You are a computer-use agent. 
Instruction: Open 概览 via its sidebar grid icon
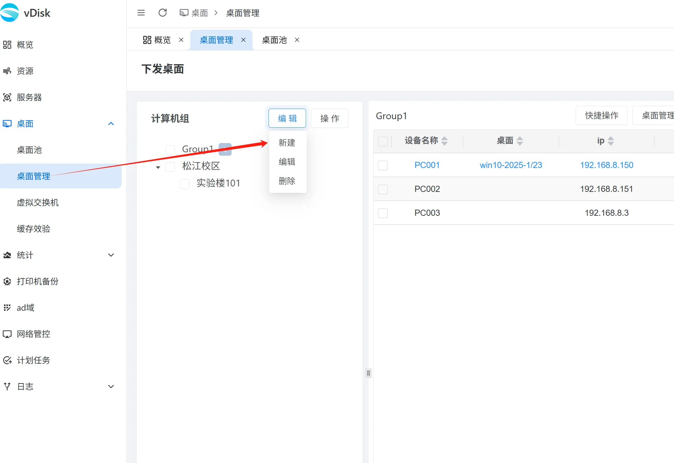(7, 45)
